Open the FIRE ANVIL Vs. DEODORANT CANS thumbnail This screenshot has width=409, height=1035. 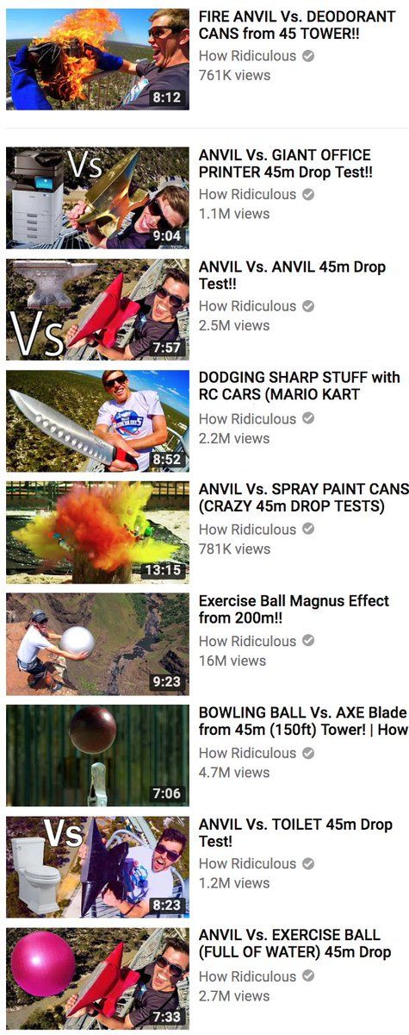click(x=97, y=60)
